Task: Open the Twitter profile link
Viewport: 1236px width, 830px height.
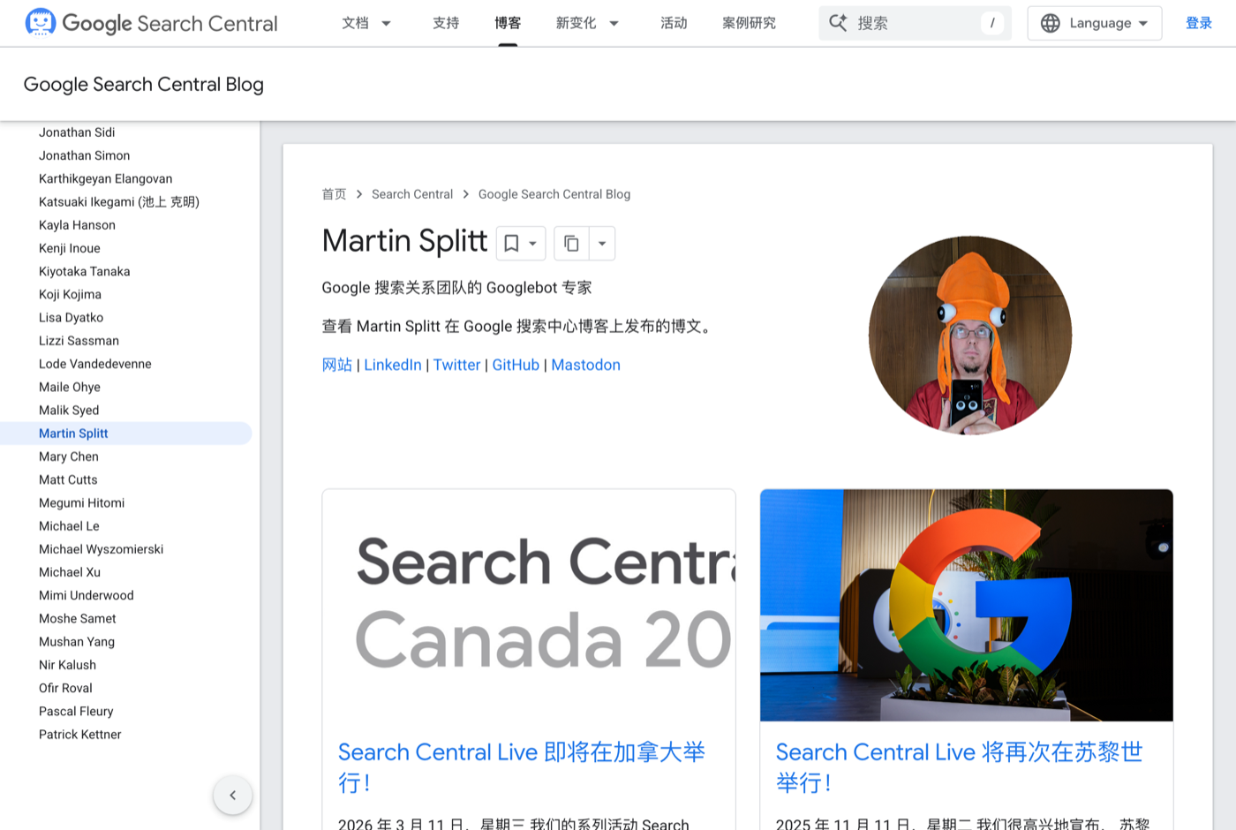Action: 456,365
